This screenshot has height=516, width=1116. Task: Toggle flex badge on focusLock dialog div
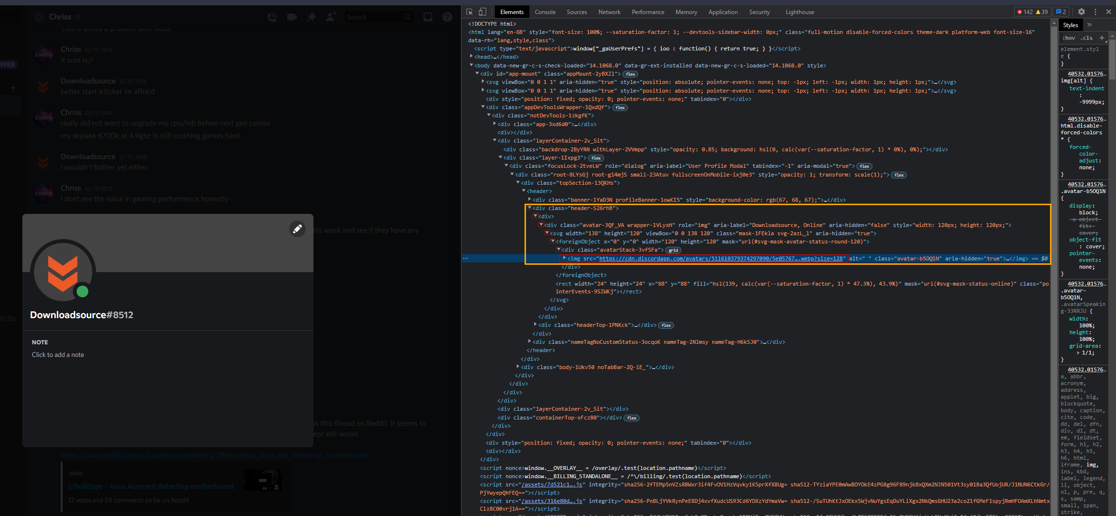865,166
